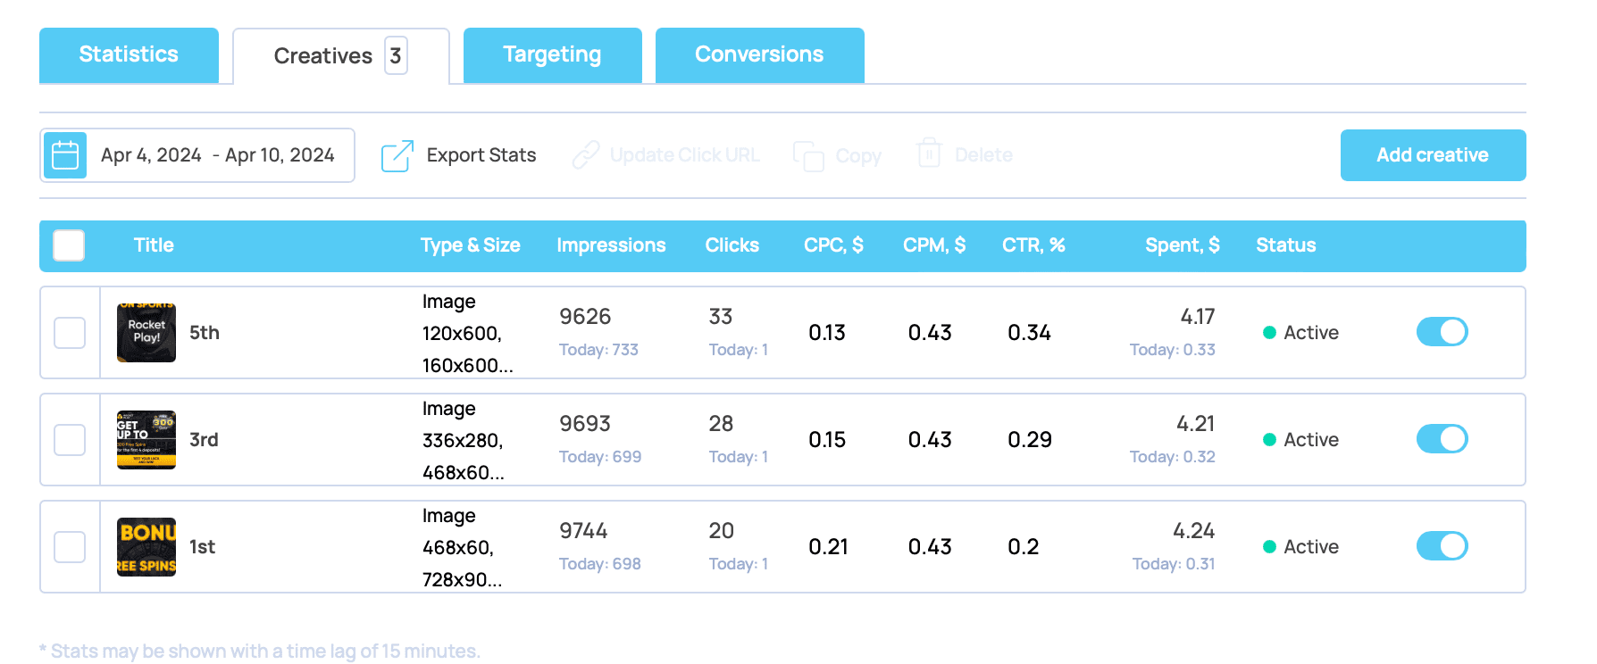Open the 1st creative thumbnail image
Screen dimensions: 1597x664
pos(146,547)
